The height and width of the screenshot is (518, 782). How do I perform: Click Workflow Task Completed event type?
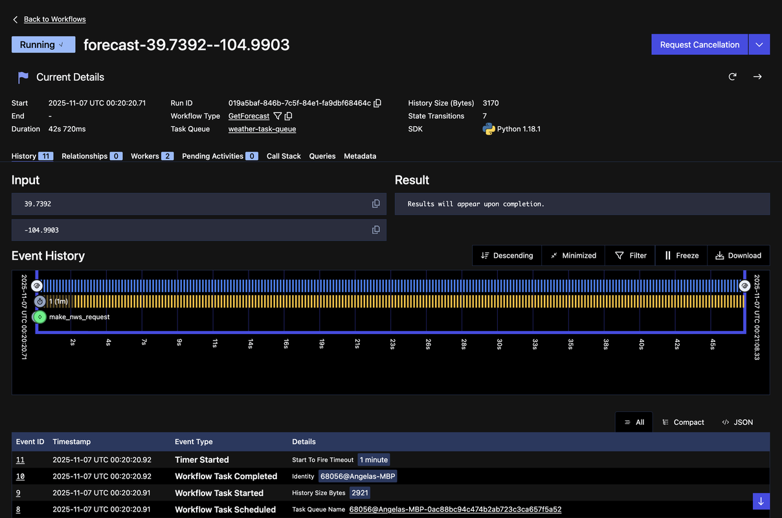pos(226,476)
